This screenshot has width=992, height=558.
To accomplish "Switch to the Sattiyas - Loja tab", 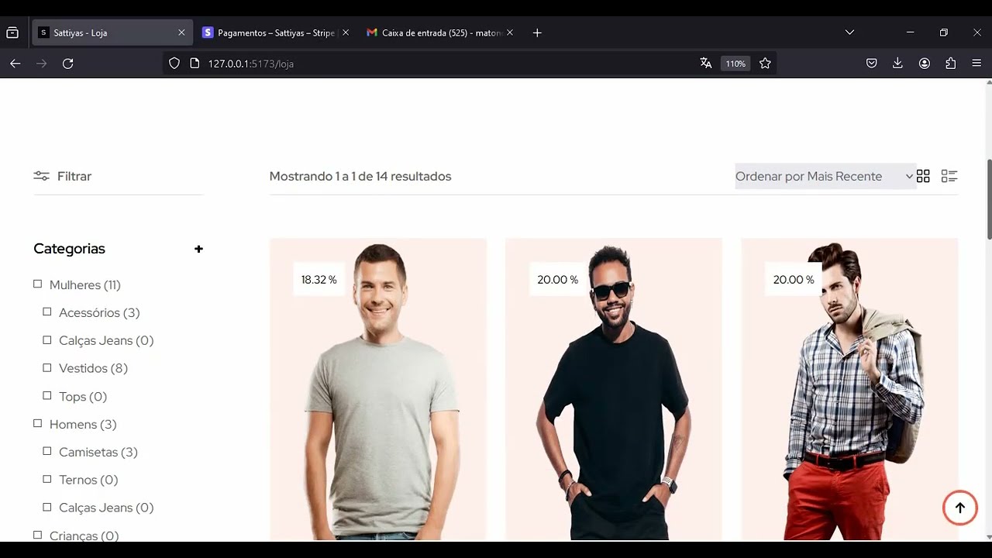I will tap(112, 33).
